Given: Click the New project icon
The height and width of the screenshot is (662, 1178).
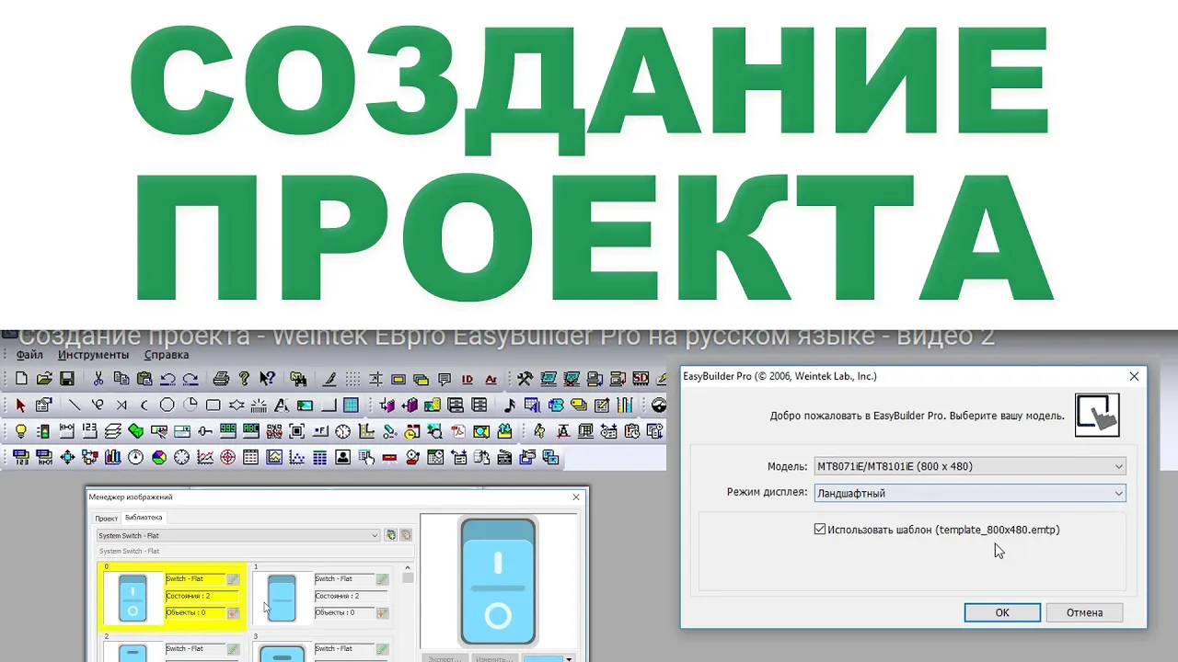Looking at the screenshot, I should pos(21,379).
